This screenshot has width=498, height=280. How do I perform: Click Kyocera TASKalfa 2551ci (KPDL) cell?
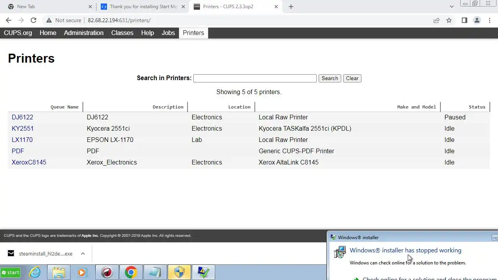click(x=305, y=128)
